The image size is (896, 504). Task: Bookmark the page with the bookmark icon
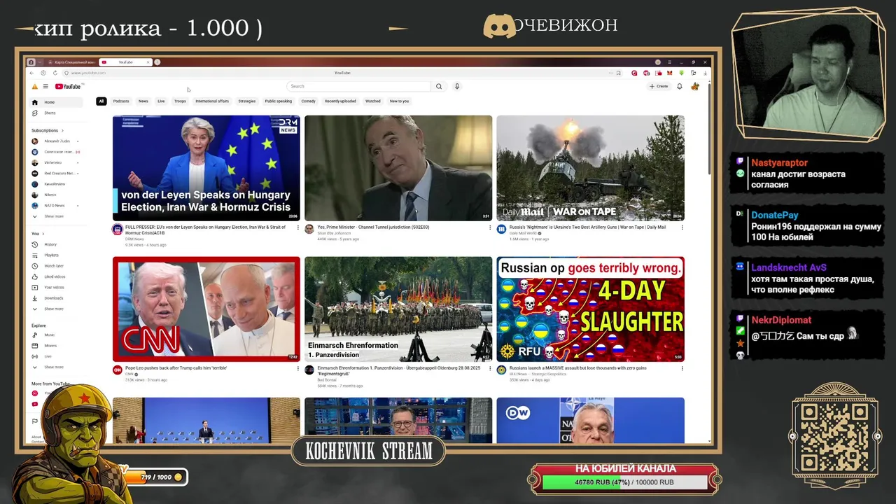pos(618,73)
